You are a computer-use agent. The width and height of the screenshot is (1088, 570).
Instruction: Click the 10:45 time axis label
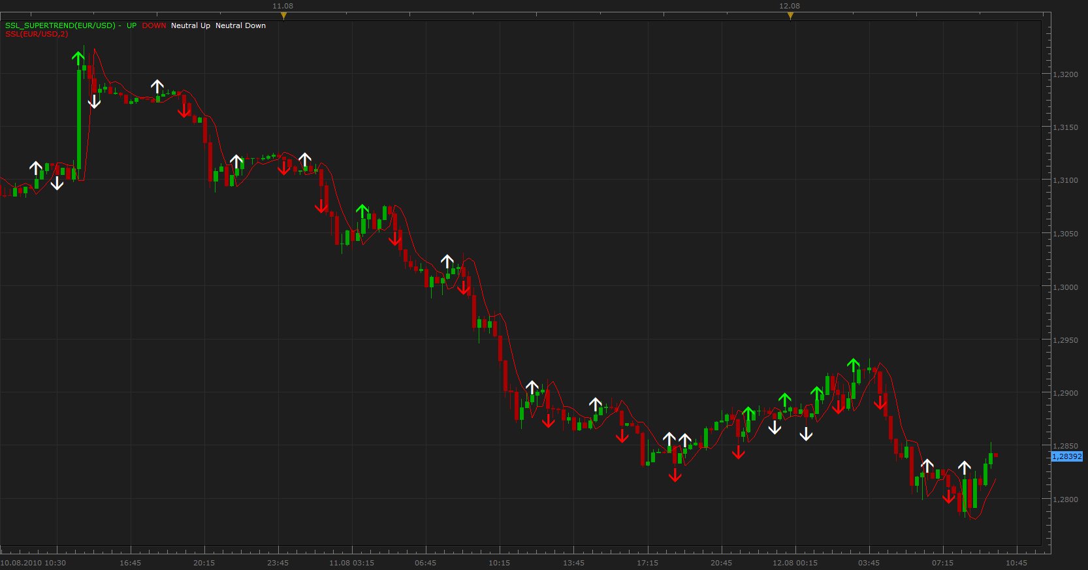pyautogui.click(x=1016, y=563)
